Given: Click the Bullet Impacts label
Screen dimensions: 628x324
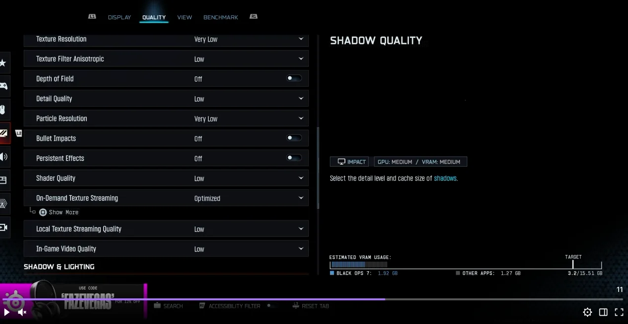Looking at the screenshot, I should click(56, 139).
